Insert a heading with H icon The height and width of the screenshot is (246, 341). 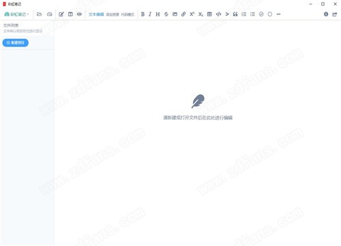pos(158,14)
